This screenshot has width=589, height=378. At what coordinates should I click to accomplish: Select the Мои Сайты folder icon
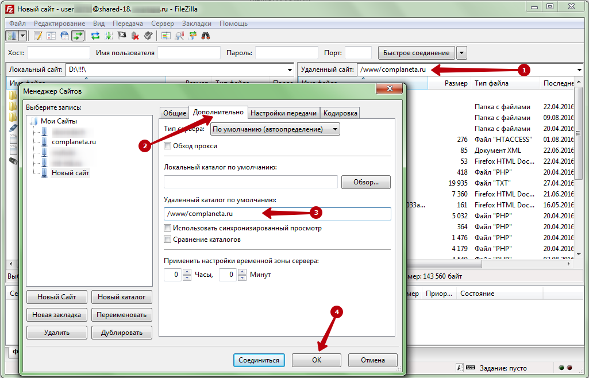(x=34, y=121)
